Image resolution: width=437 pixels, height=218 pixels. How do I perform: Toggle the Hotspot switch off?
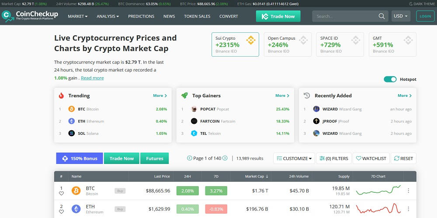pyautogui.click(x=390, y=79)
